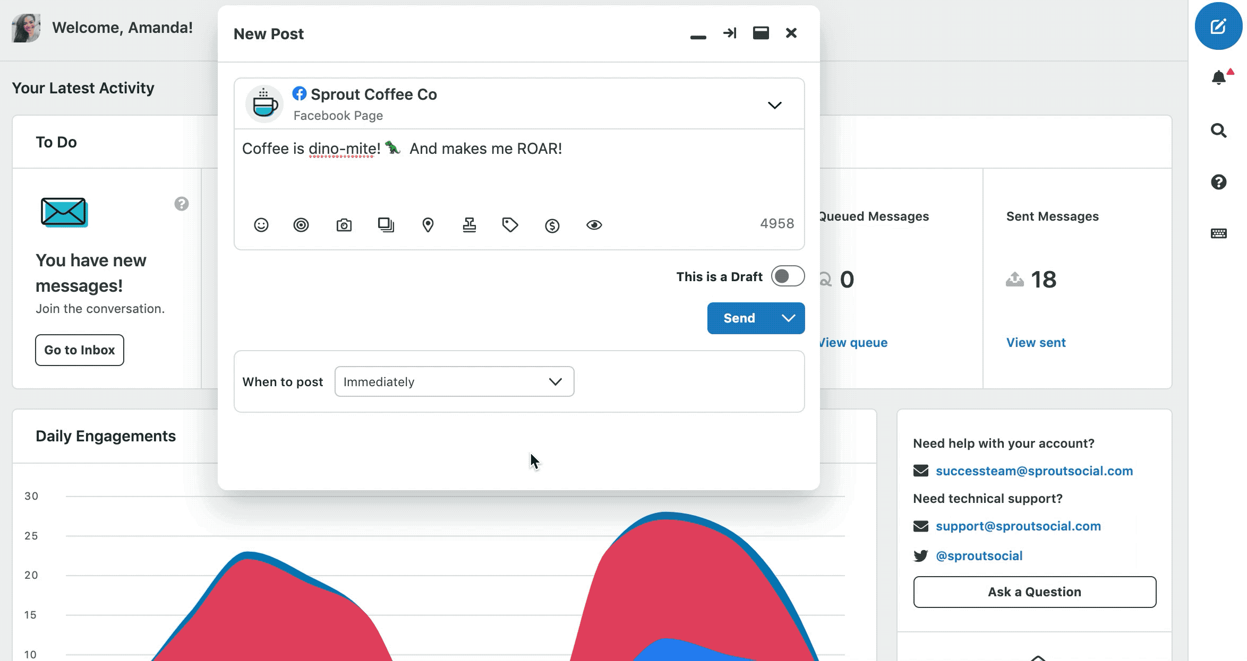Screen dimensions: 1247x661
Task: Click the Sprout Coffee Co profile logo
Action: (264, 104)
